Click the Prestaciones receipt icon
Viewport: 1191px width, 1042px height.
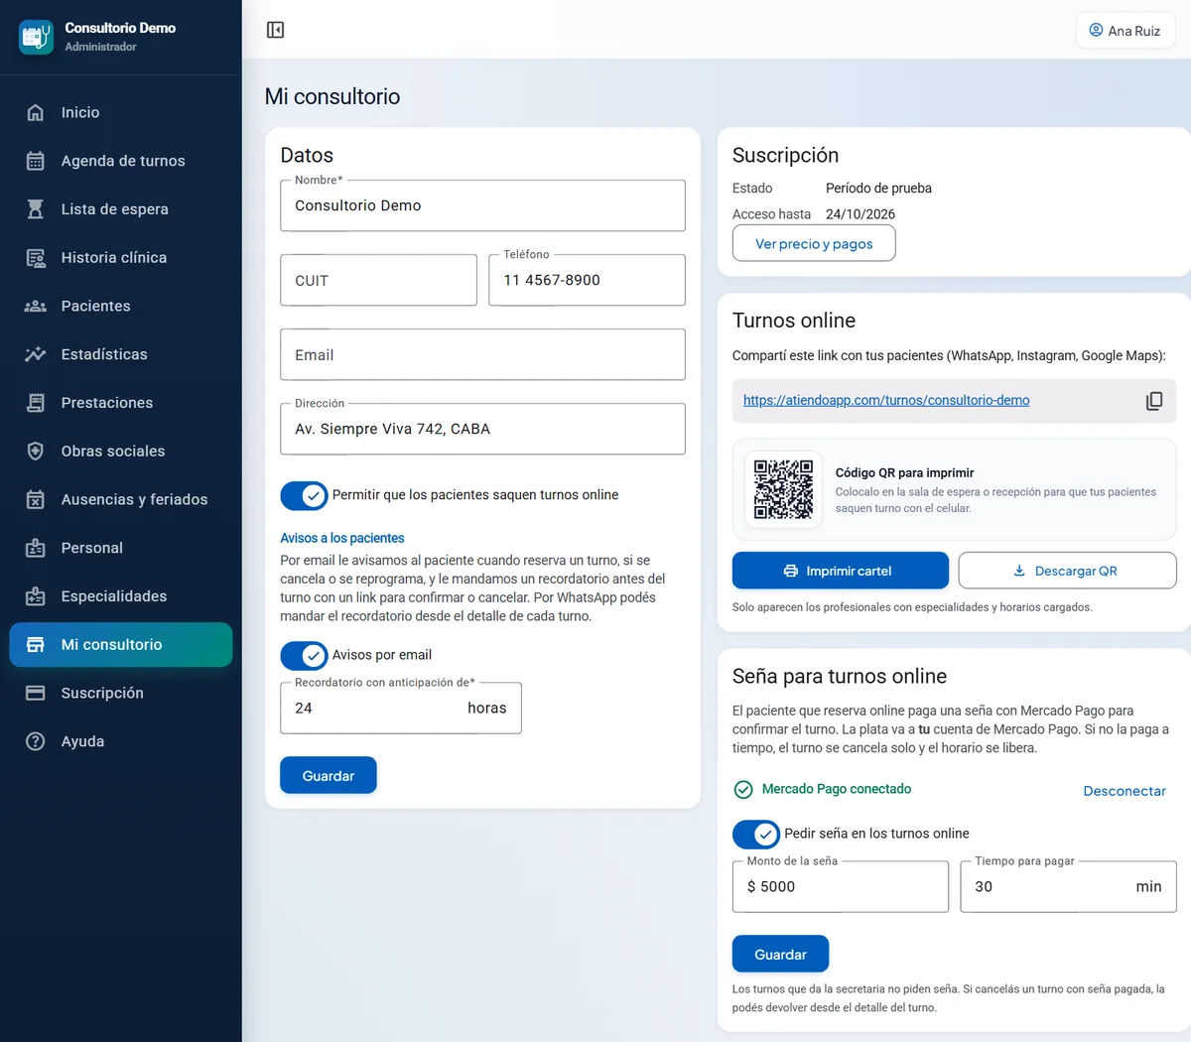(x=36, y=403)
